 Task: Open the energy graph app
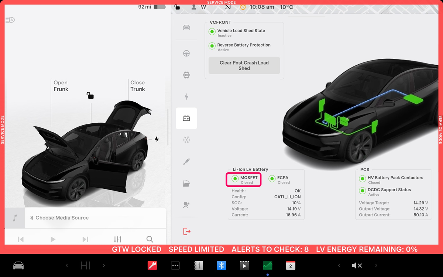267,266
